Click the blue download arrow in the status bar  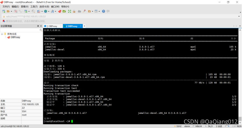pos(229,126)
